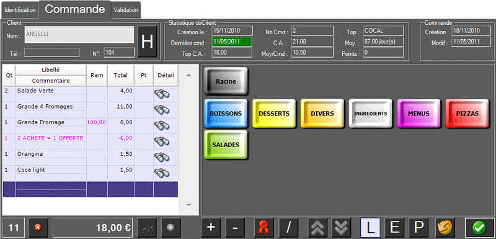Click the Racine category button
496x239 pixels.
click(x=226, y=81)
